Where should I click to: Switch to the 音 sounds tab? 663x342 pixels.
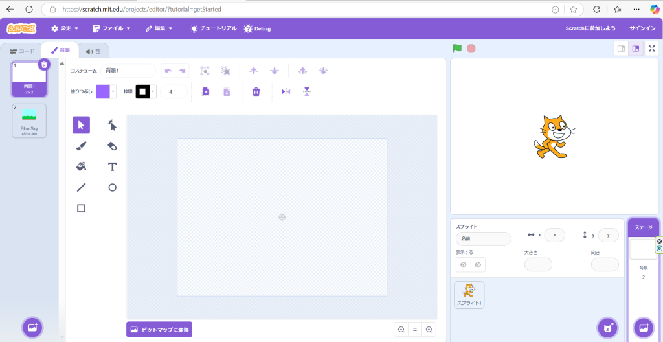pos(93,51)
